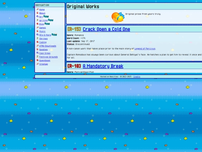Viewport: 202px width, 152px height.
Task: Click the icon beside the Shrines link
Action: pos(37,38)
